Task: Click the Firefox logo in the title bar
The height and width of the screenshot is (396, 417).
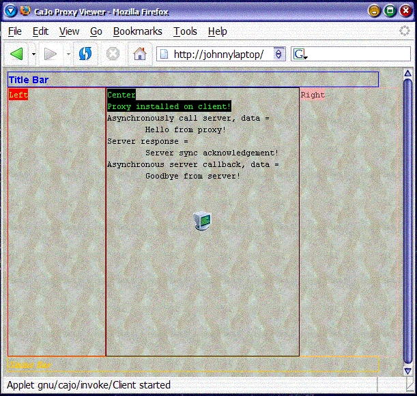Action: (25, 11)
